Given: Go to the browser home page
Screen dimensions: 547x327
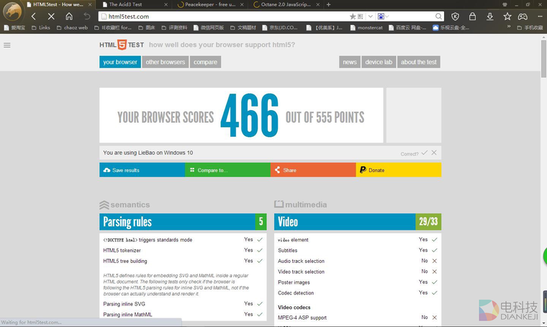Looking at the screenshot, I should pos(69,16).
